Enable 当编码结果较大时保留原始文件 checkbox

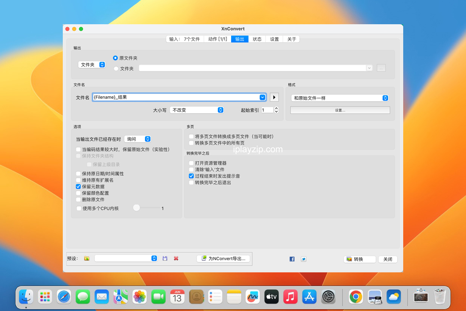tap(79, 149)
